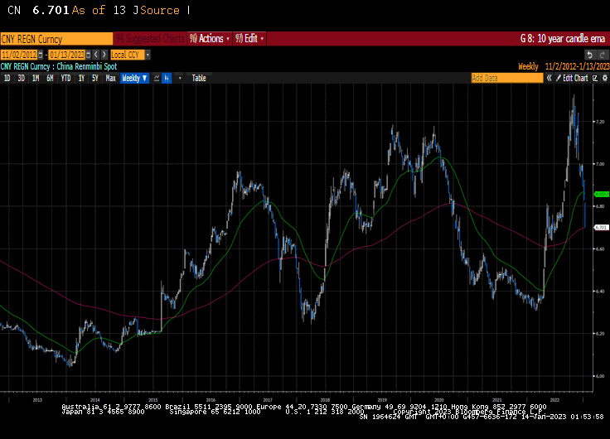Image resolution: width=610 pixels, height=439 pixels.
Task: Open the end date calendar picker
Action: 89,55
